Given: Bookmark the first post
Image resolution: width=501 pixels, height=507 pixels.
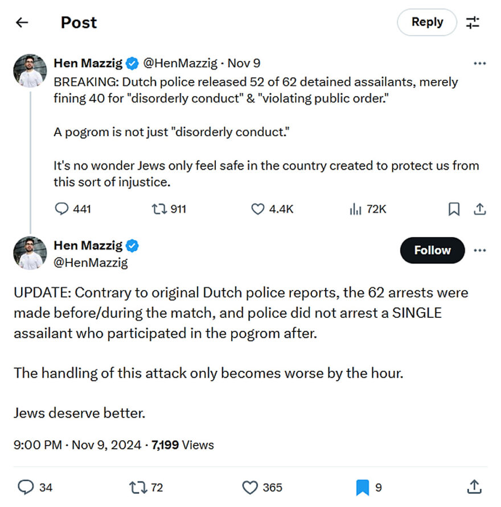Looking at the screenshot, I should [454, 209].
